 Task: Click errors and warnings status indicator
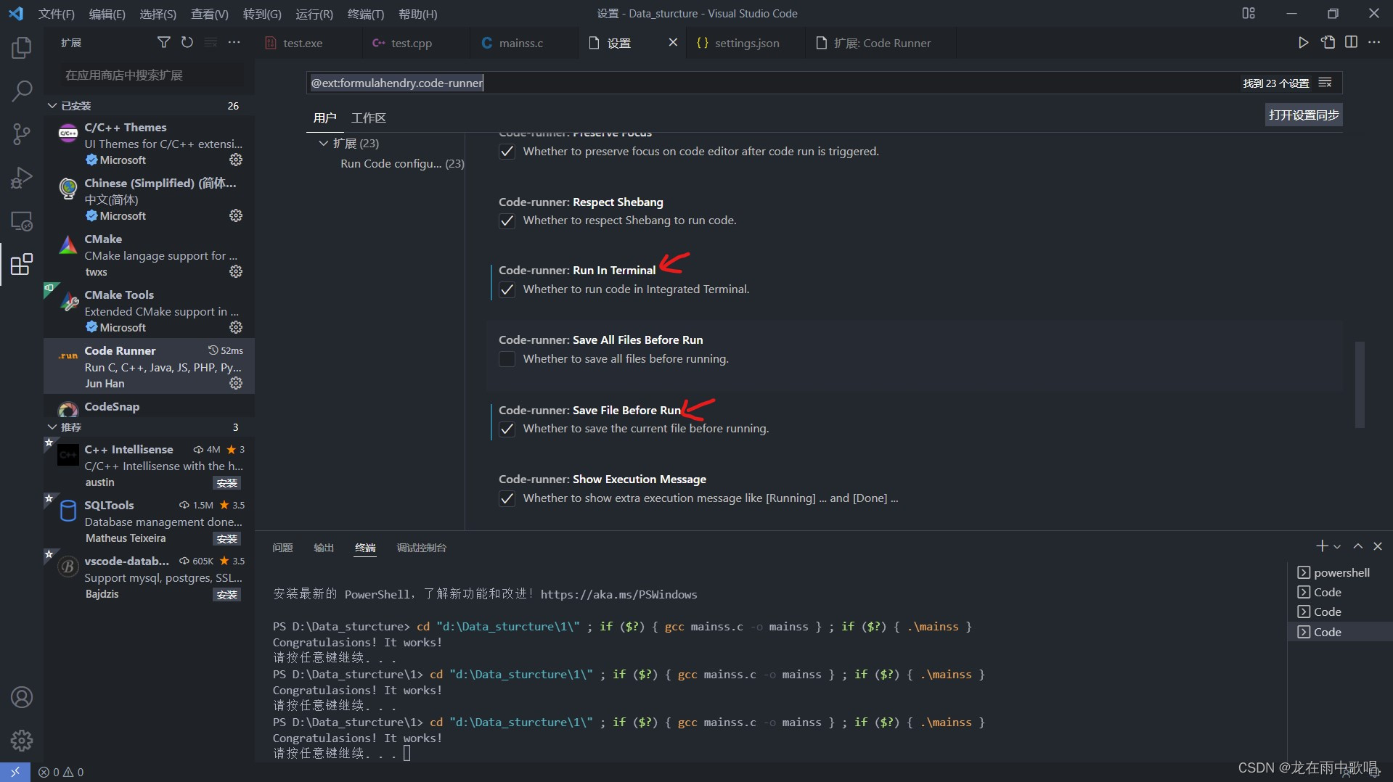coord(61,772)
